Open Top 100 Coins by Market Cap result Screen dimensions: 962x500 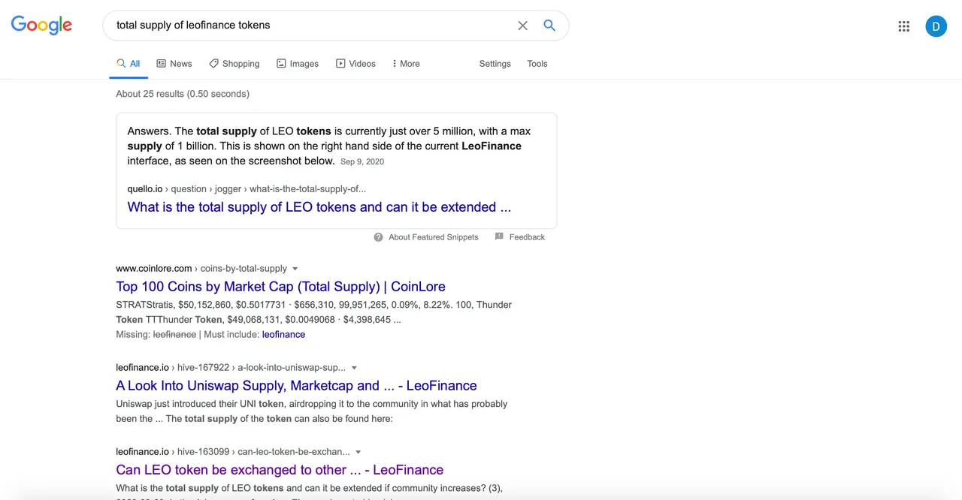[x=280, y=287]
